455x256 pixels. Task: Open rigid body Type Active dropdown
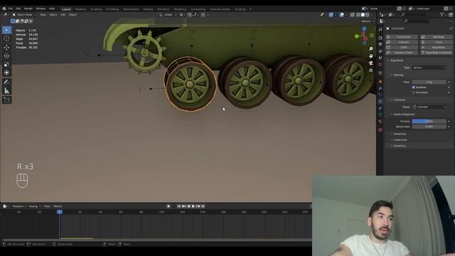tap(429, 68)
